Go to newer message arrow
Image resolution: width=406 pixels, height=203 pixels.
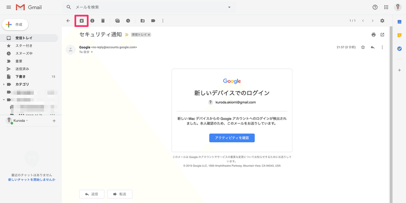point(363,21)
